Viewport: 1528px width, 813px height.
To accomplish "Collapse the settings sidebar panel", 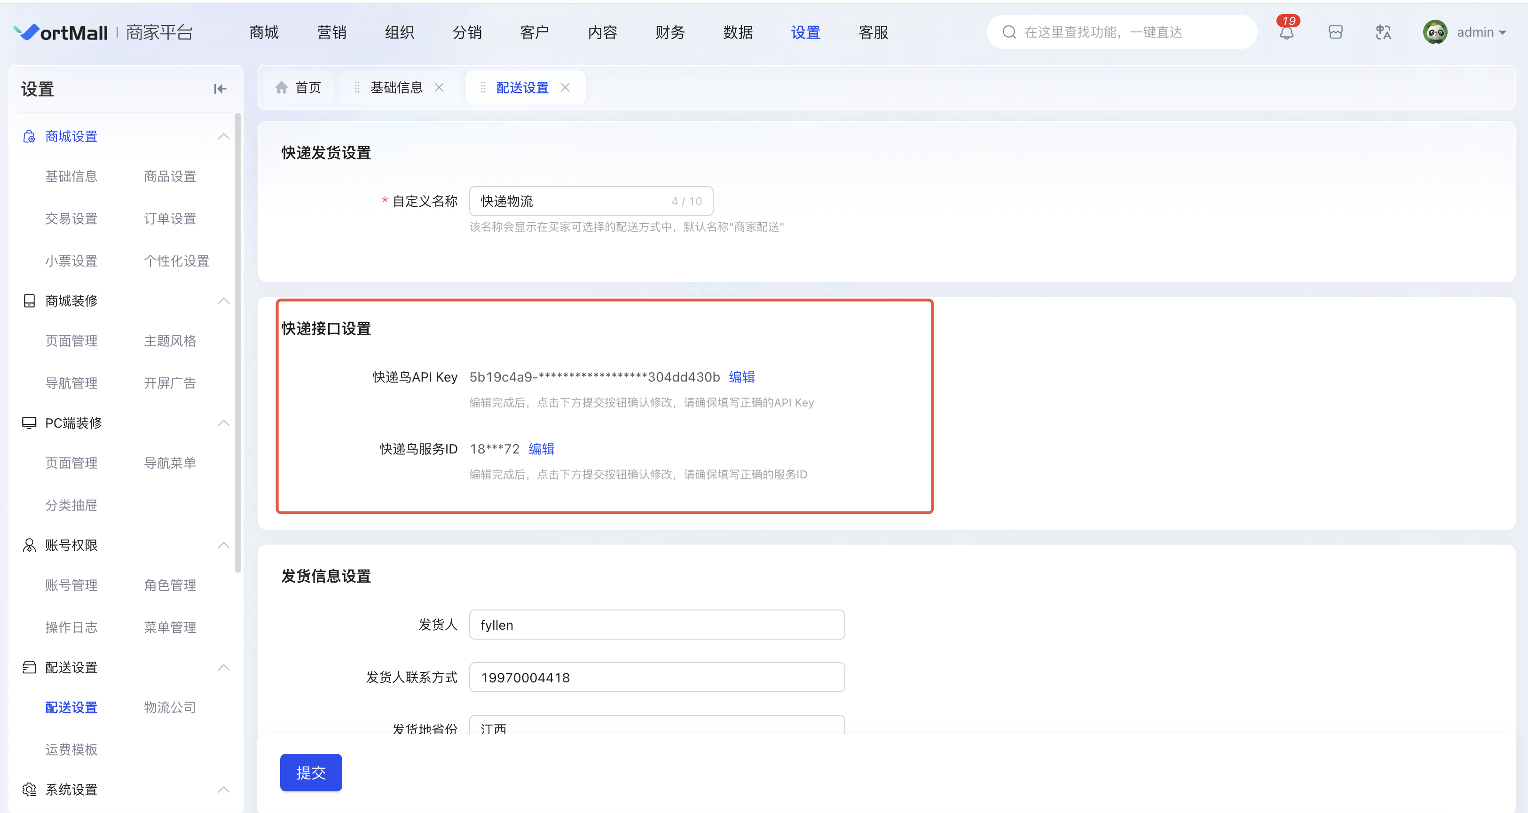I will pyautogui.click(x=220, y=89).
